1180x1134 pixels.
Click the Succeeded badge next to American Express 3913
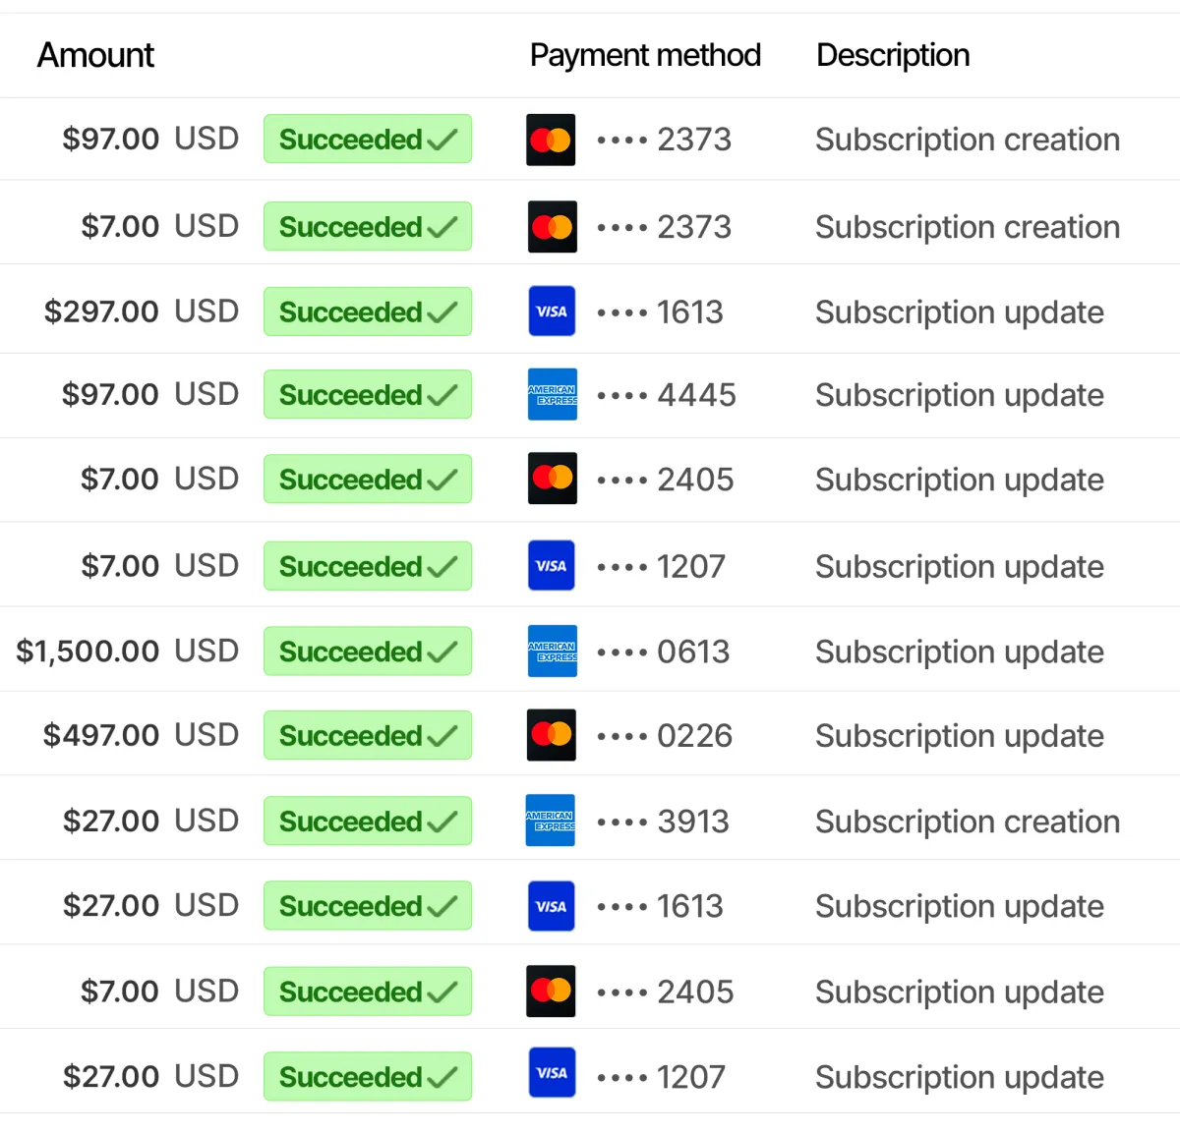click(367, 821)
